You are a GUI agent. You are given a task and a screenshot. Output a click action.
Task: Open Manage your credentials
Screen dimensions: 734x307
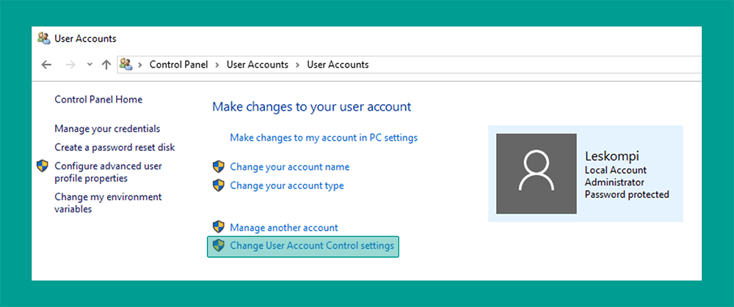[107, 128]
